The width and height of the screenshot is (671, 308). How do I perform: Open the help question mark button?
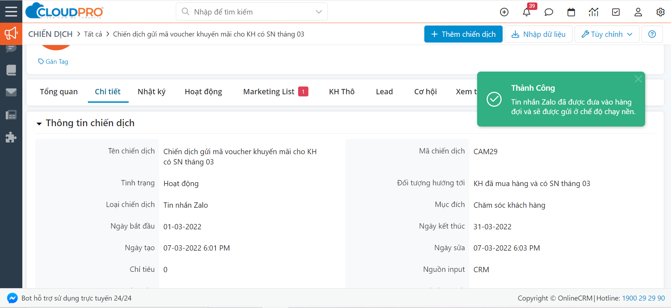point(652,34)
